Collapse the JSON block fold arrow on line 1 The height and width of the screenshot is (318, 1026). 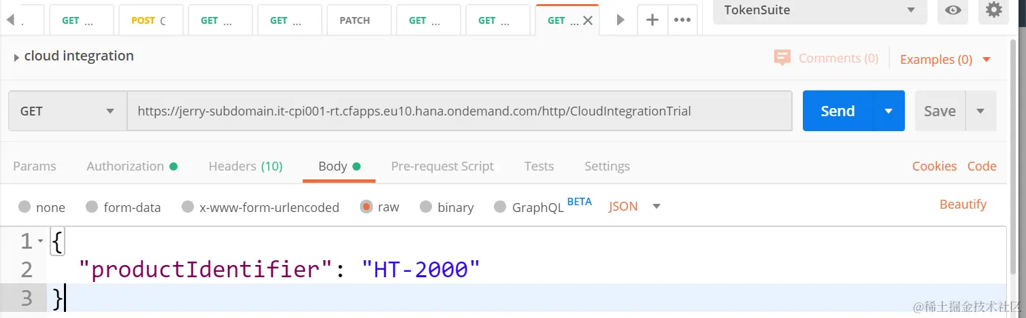[x=41, y=241]
